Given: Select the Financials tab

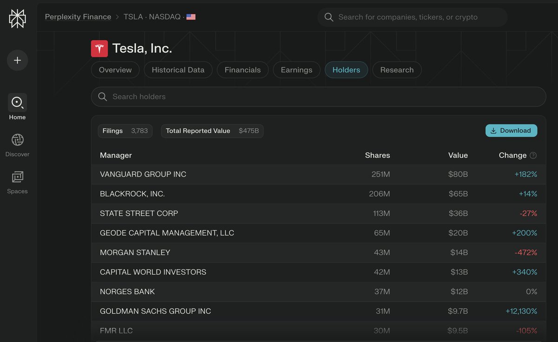Looking at the screenshot, I should [x=242, y=70].
